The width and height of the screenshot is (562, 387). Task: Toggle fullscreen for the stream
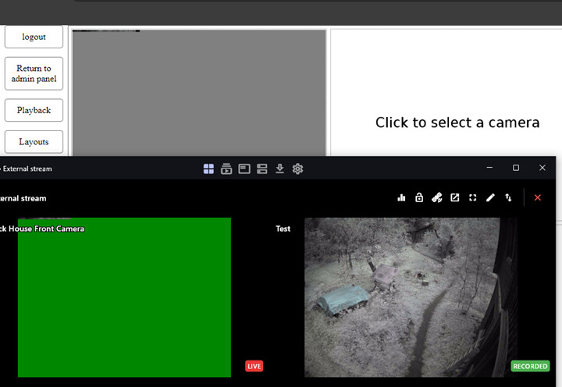pos(472,198)
